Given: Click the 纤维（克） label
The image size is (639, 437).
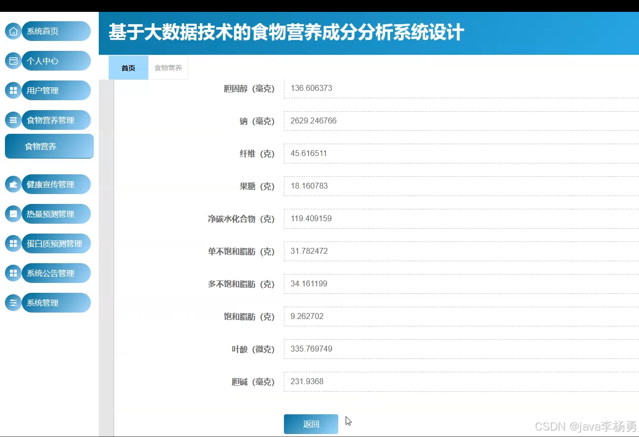Looking at the screenshot, I should (257, 154).
